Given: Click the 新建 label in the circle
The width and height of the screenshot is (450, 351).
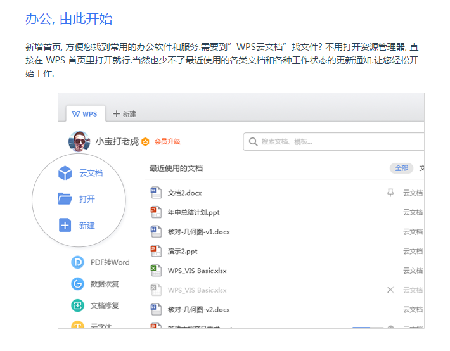Looking at the screenshot, I should 87,226.
